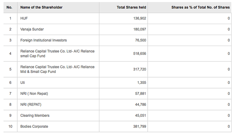Click the 'No.' column header

tap(9, 7)
